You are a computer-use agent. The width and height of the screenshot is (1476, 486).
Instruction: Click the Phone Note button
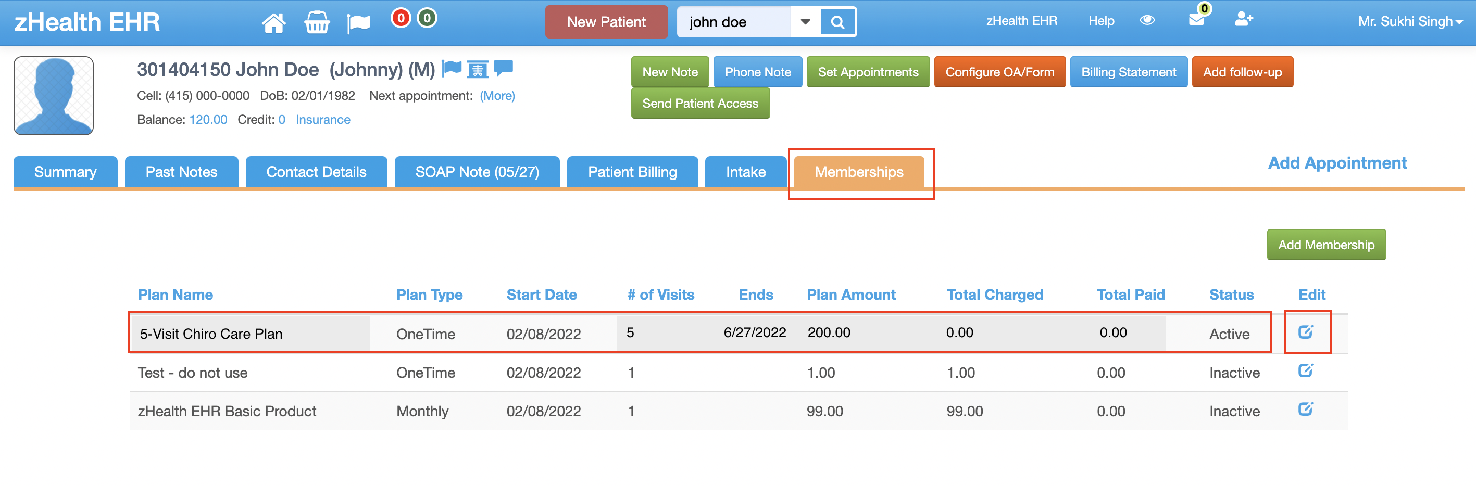(x=757, y=72)
